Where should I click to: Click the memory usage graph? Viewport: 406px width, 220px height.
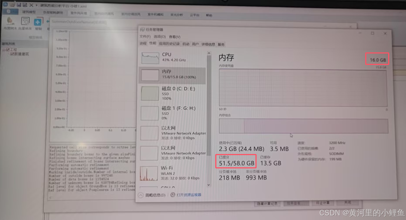303,88
